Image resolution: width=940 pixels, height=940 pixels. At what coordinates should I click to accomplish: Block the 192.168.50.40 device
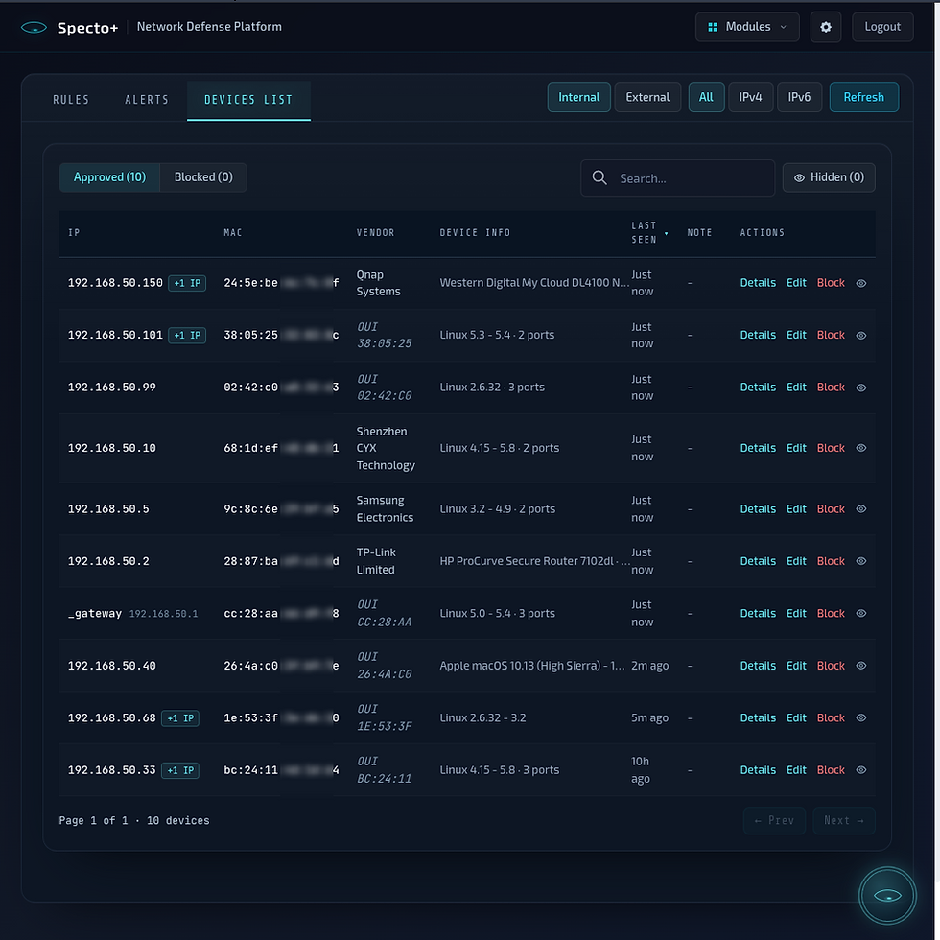pyautogui.click(x=831, y=666)
